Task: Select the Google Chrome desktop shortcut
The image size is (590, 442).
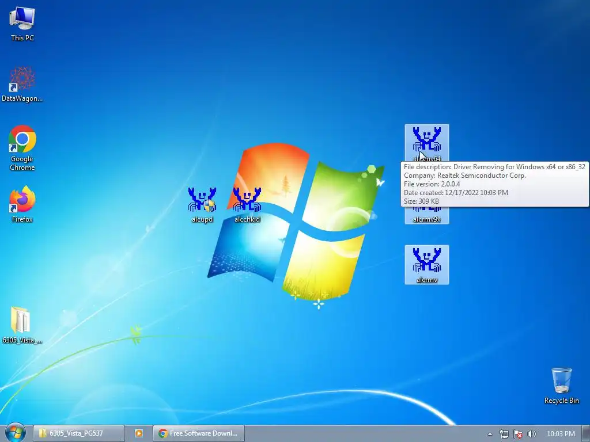Action: tap(22, 148)
